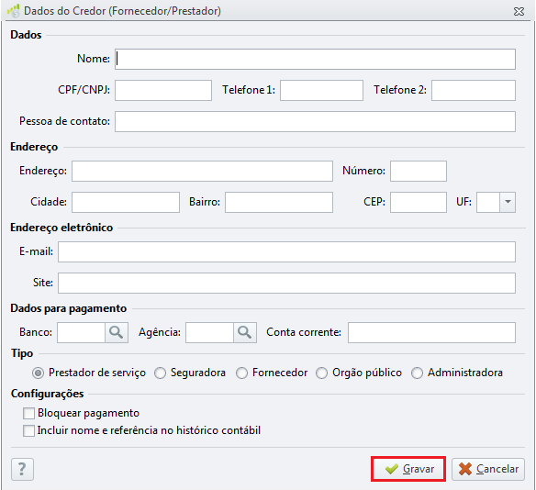Click the app icon in the title bar
Screen dimensions: 536x490
click(14, 11)
